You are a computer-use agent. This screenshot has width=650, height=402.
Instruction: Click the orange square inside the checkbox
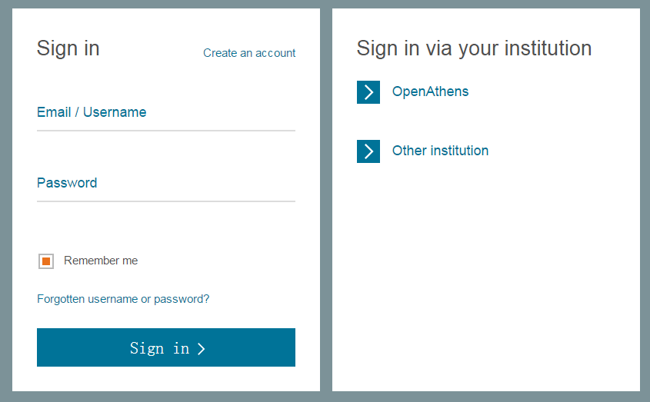point(46,261)
